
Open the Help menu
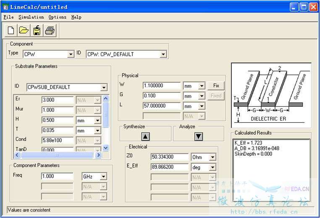click(76, 17)
